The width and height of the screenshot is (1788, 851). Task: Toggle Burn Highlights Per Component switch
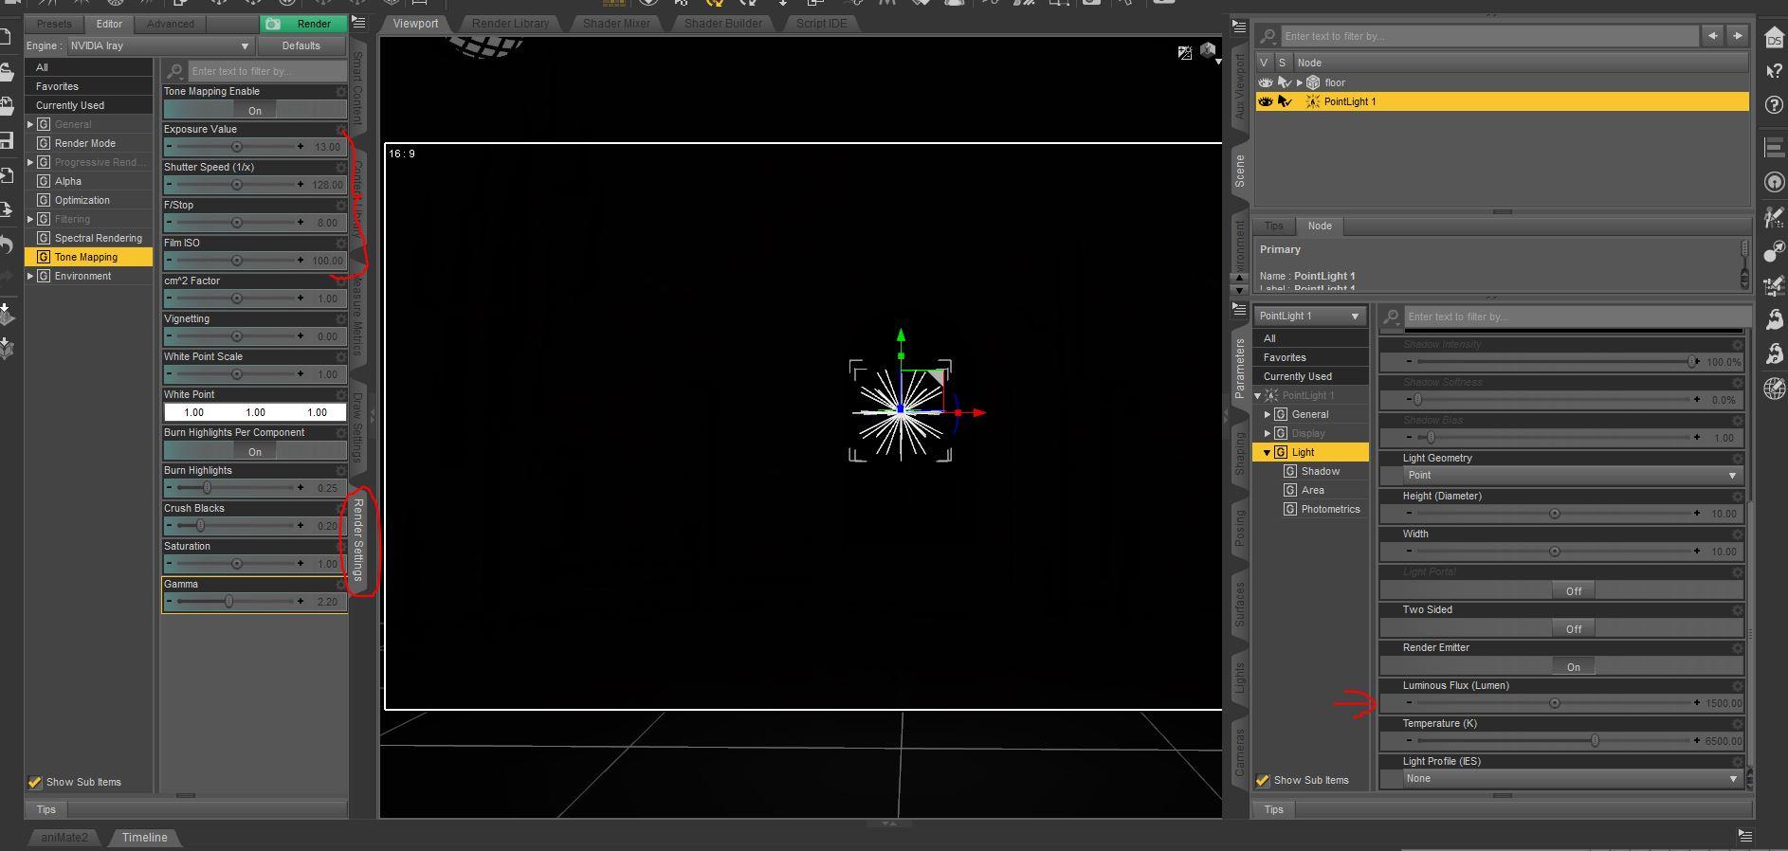coord(254,451)
